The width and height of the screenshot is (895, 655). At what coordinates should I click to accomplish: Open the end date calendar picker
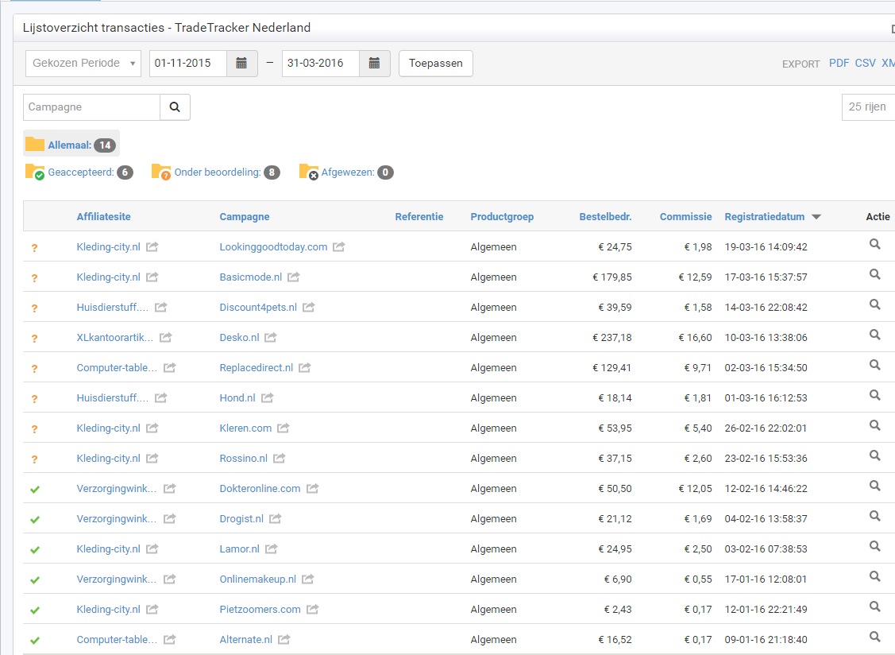pyautogui.click(x=375, y=64)
